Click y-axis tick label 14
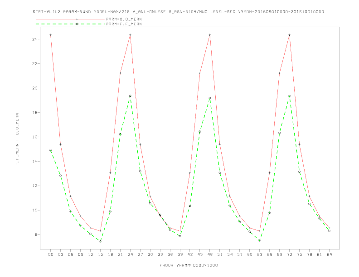Viewport: 359px width, 277px height. (35, 161)
